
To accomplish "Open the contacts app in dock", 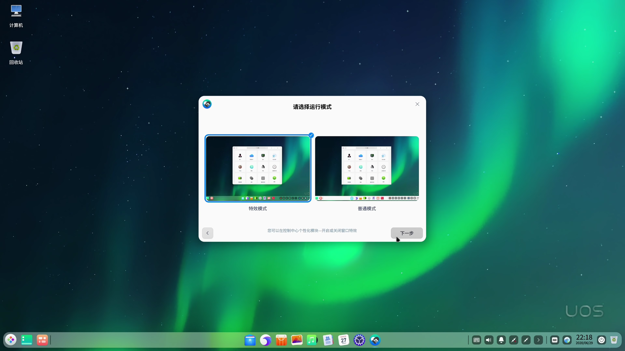I will 328,340.
